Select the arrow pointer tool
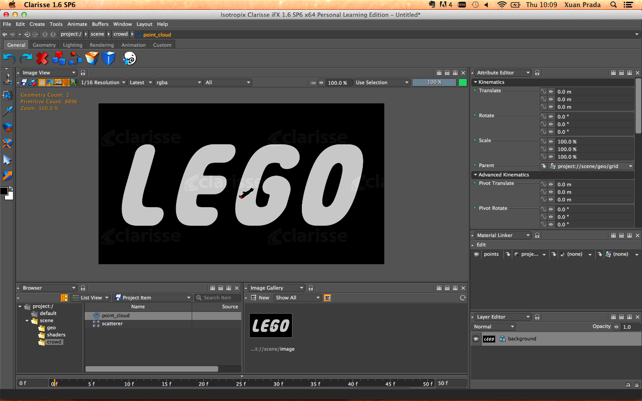Image resolution: width=642 pixels, height=401 pixels. (8, 160)
